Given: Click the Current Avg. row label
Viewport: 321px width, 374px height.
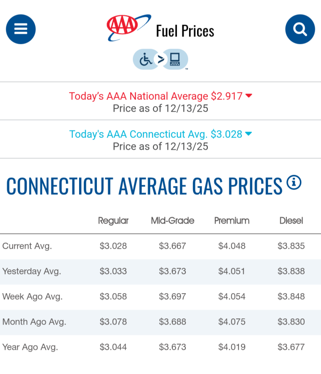Looking at the screenshot, I should (x=27, y=246).
